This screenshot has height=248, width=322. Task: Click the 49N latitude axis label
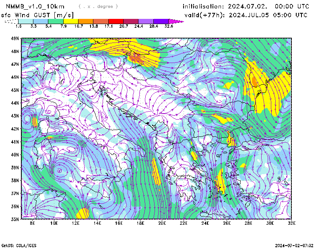coord(15,39)
